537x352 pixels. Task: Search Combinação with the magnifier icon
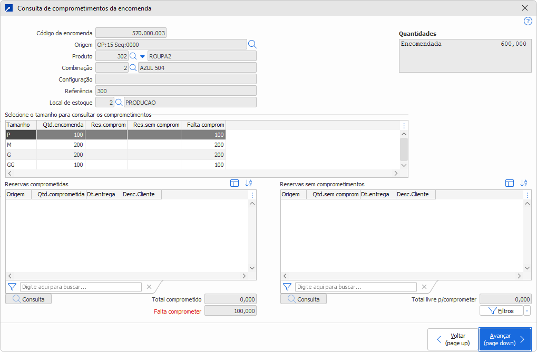point(133,67)
